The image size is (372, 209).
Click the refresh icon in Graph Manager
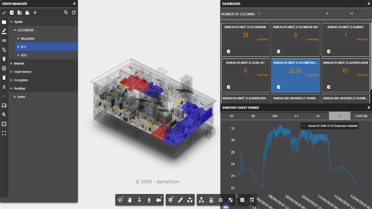(73, 12)
